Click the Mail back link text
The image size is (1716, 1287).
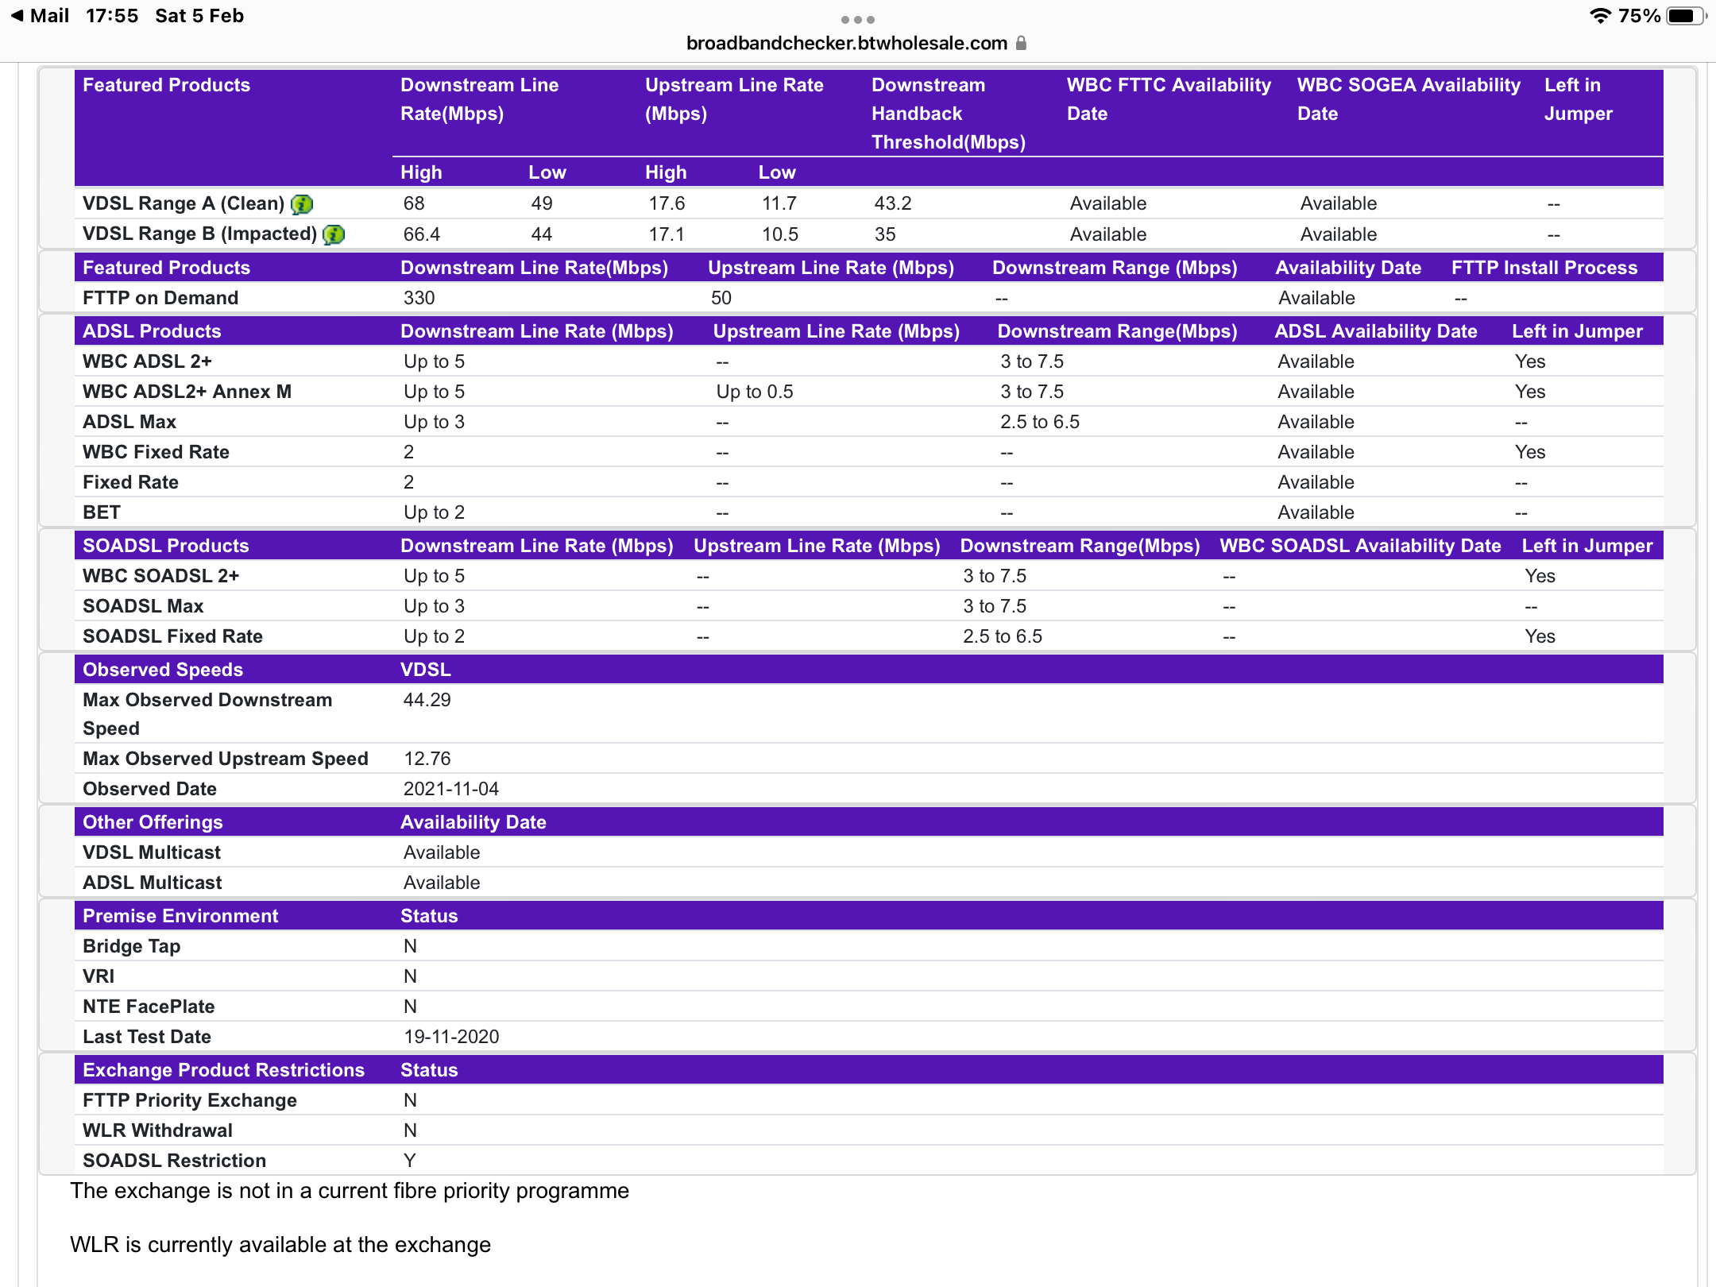click(x=49, y=16)
